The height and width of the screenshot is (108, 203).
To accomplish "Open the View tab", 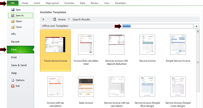I will pos(107,3).
